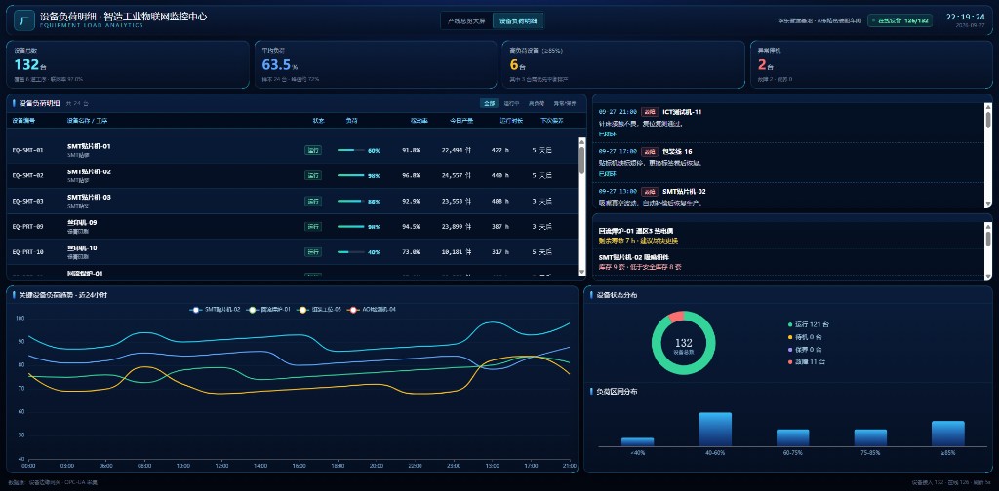Open the 已闭环 link under ICT测试机-11
Screen dimensions: 999x491
(x=607, y=134)
